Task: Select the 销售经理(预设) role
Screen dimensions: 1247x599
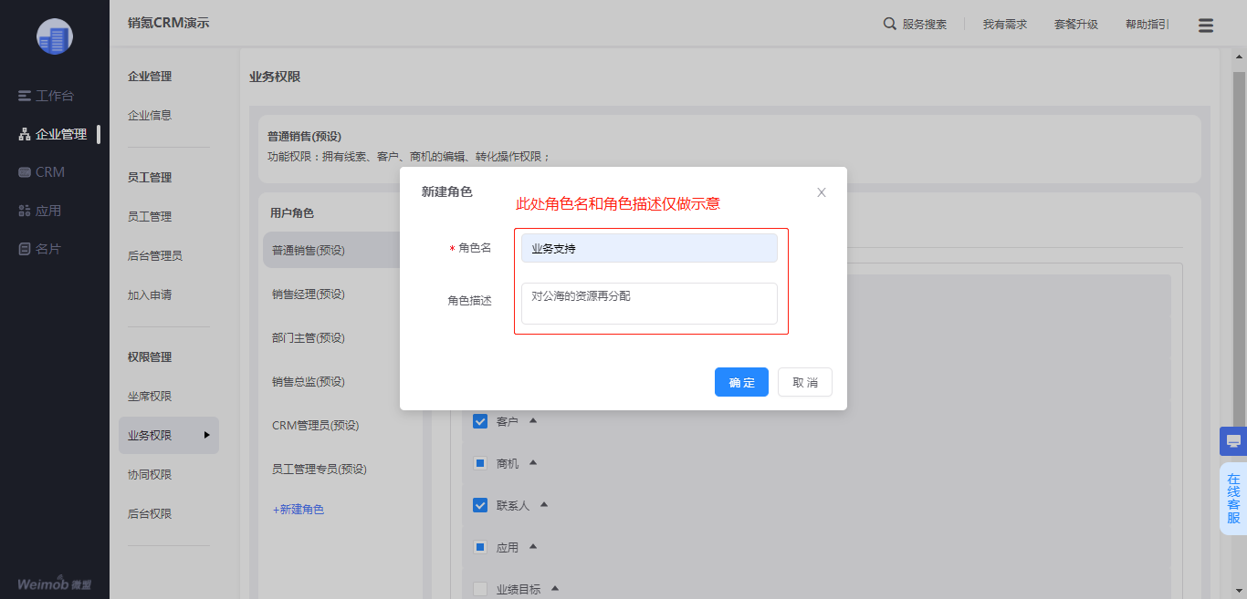Action: [309, 294]
